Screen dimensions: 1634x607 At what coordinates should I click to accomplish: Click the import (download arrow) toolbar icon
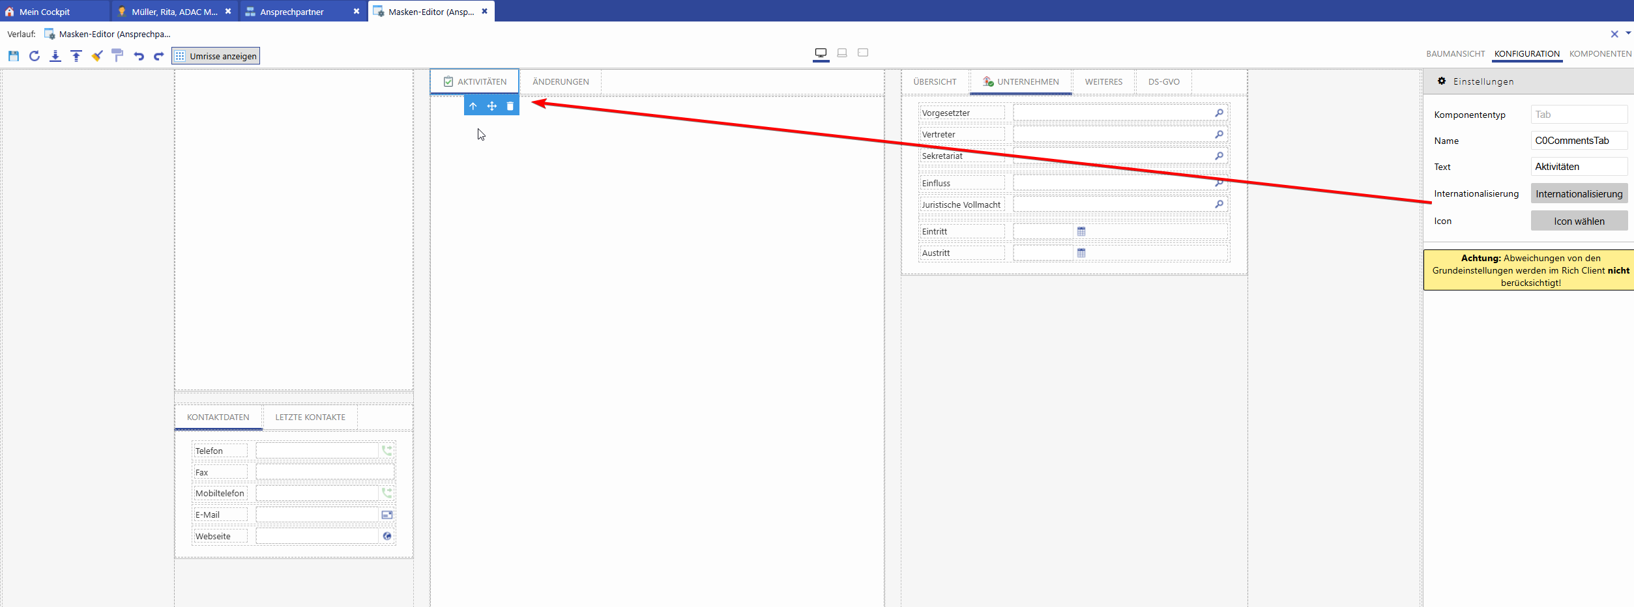55,56
